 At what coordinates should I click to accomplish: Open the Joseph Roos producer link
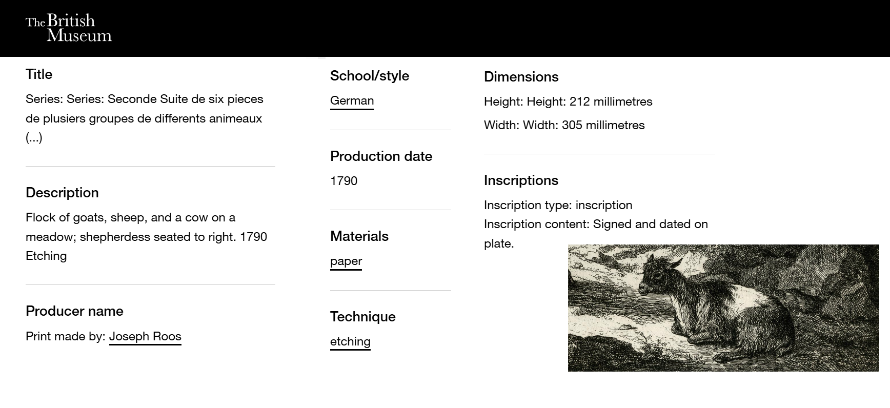point(145,336)
